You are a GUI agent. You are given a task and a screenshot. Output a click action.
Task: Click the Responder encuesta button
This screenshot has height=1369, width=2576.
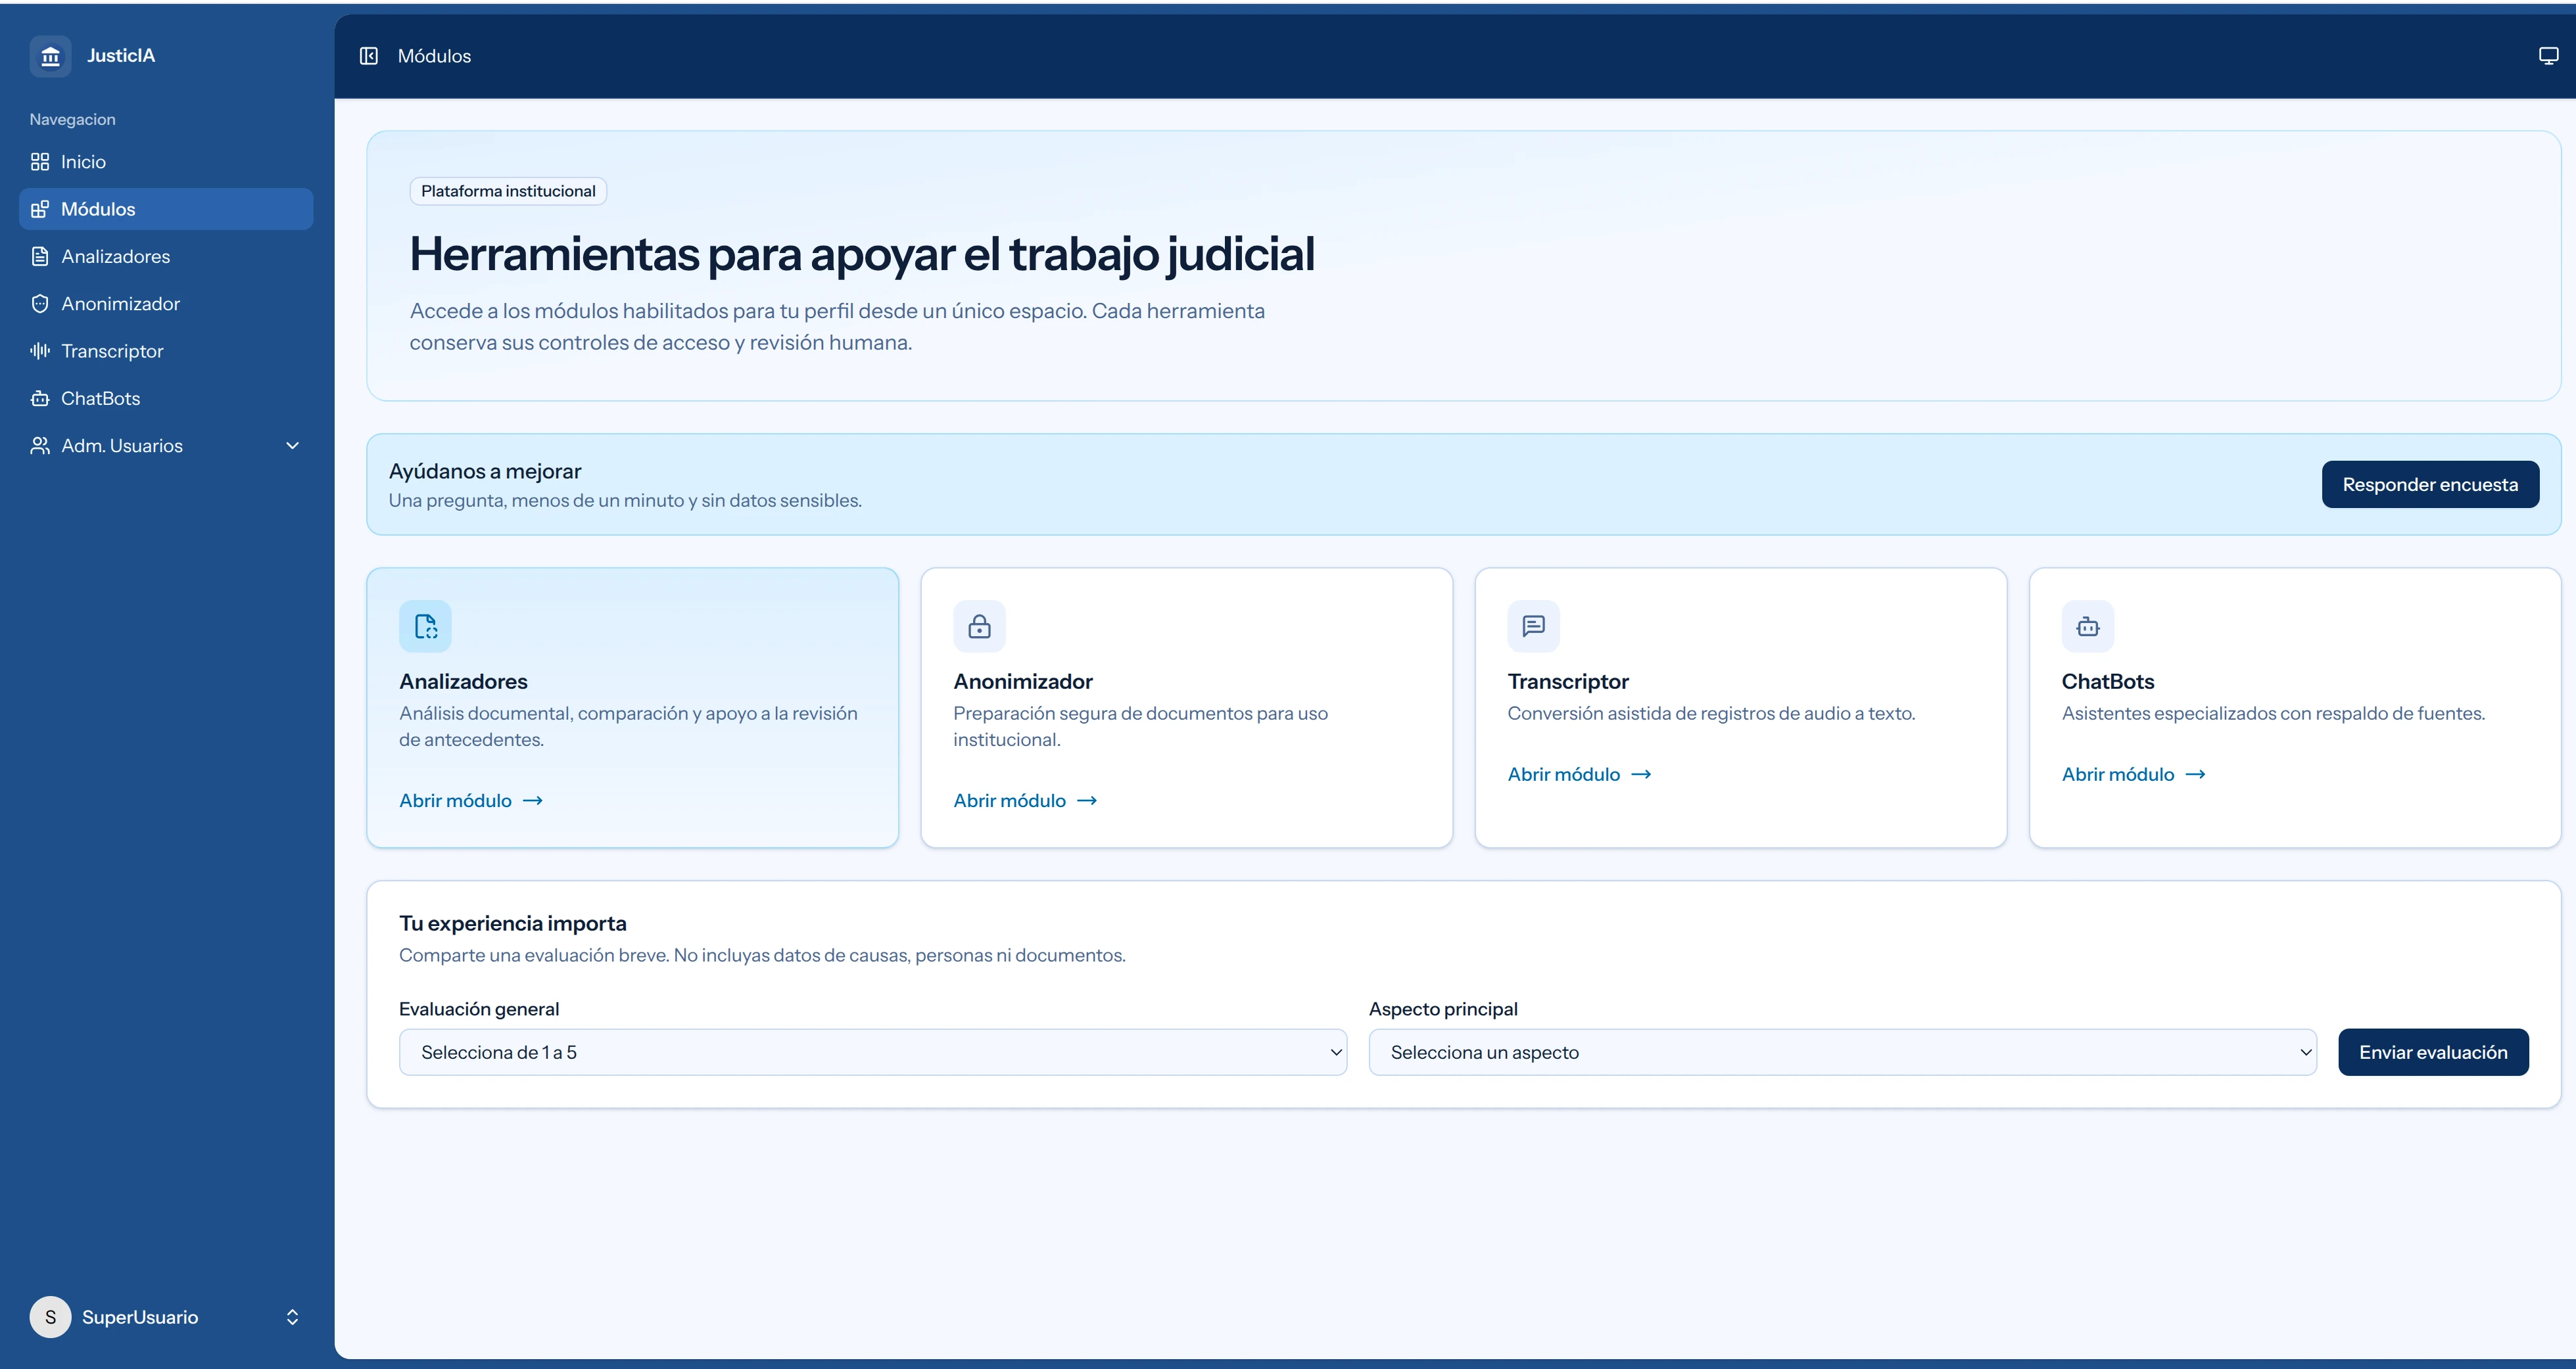(x=2430, y=484)
